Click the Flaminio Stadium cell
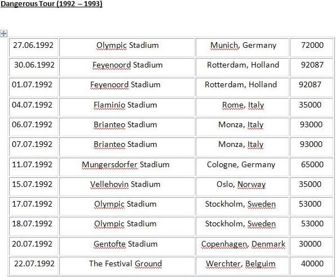Screen dimensions: 336x277 (x=127, y=107)
